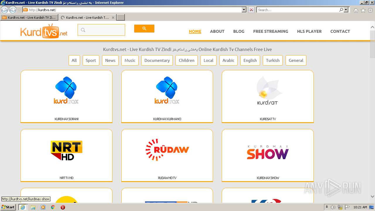Image resolution: width=375 pixels, height=211 pixels.
Task: Click the NRT TV HD caption link
Action: click(x=67, y=178)
